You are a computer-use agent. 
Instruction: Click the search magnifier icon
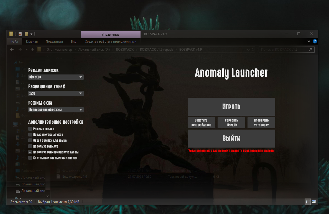[x=310, y=50]
